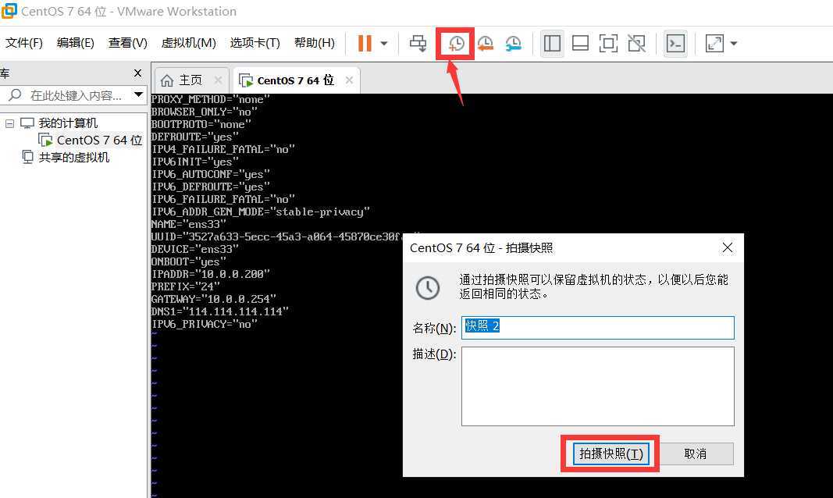Select 共享的虚拟机 in the library
This screenshot has width=833, height=498.
(74, 157)
